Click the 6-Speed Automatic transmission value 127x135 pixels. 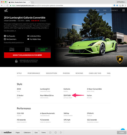click(x=48, y=113)
